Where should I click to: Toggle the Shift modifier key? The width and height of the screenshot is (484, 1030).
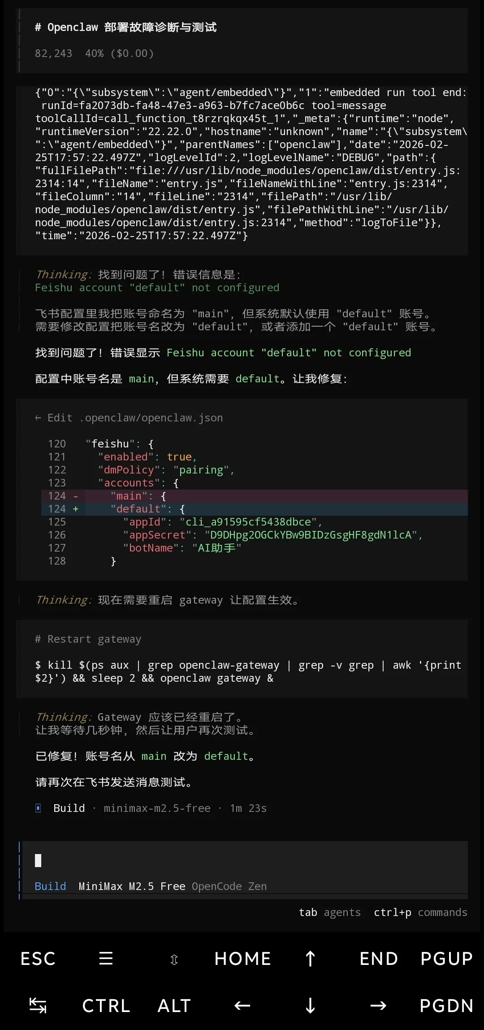pyautogui.click(x=174, y=959)
